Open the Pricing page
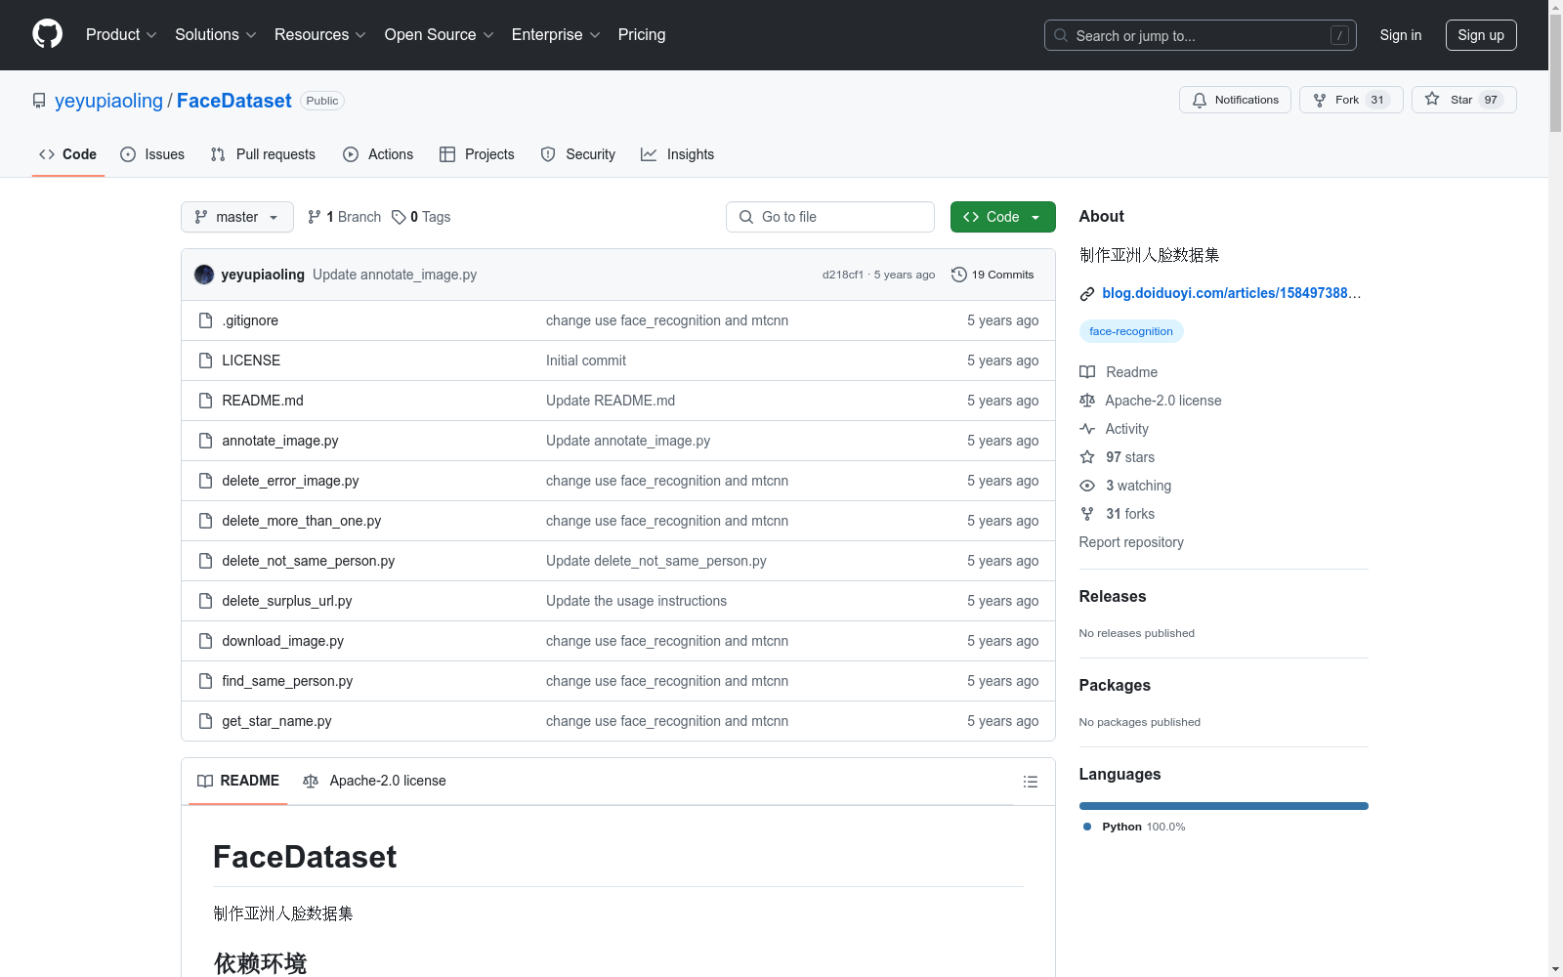The image size is (1563, 977). [642, 35]
